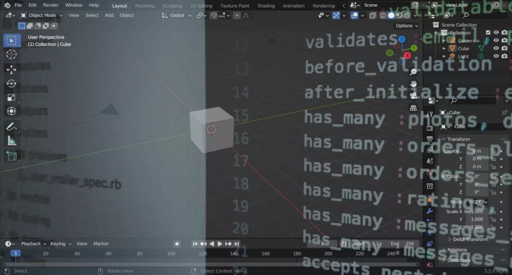The image size is (512, 275).
Task: Click frame 100 on the timeline
Action: pyautogui.click(x=171, y=253)
